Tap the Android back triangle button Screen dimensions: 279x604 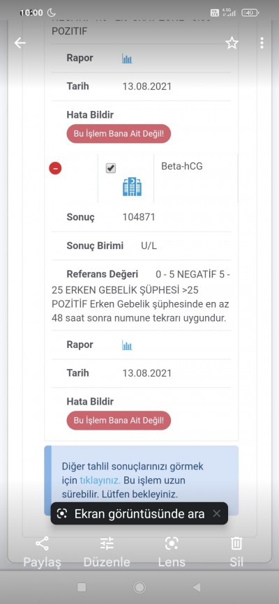(x=197, y=587)
